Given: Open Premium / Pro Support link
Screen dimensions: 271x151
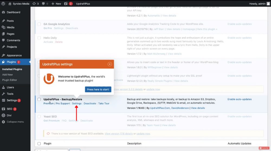Looking at the screenshot, I should [57, 103].
